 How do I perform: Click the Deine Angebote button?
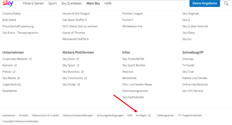[205, 3]
